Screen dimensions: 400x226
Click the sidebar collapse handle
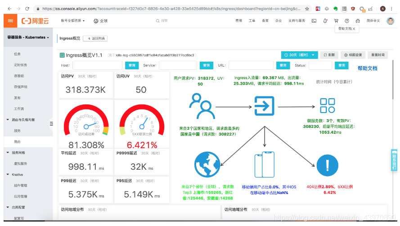pos(51,124)
